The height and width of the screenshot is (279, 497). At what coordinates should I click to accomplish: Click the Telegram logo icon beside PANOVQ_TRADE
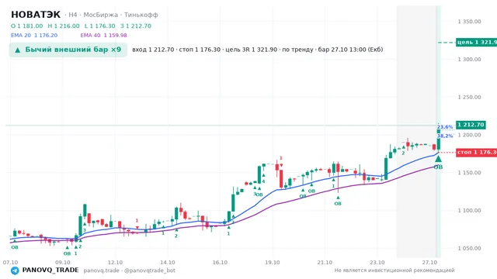pyautogui.click(x=15, y=270)
